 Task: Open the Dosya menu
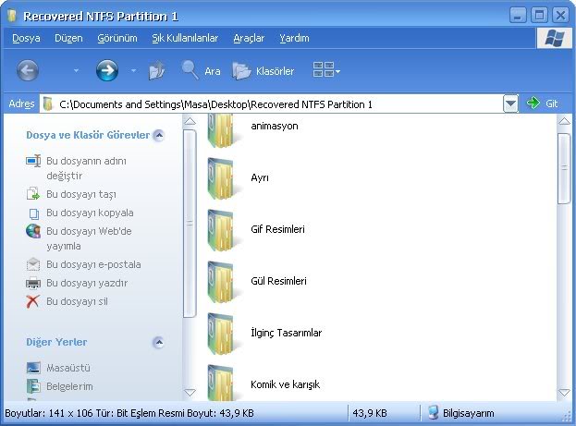[26, 38]
